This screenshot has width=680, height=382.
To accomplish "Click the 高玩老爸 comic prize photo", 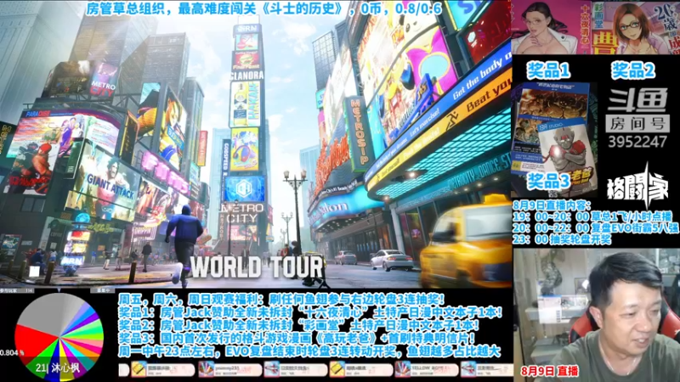I will click(554, 141).
